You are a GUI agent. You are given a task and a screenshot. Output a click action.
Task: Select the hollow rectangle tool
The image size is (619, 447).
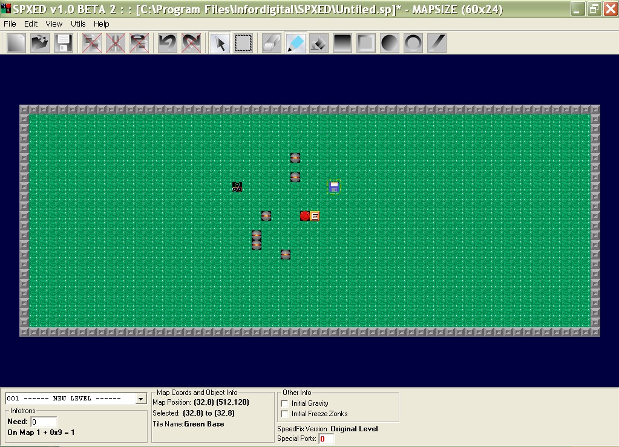pyautogui.click(x=366, y=43)
